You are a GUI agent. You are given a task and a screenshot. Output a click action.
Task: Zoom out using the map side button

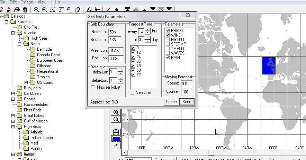(116, 119)
